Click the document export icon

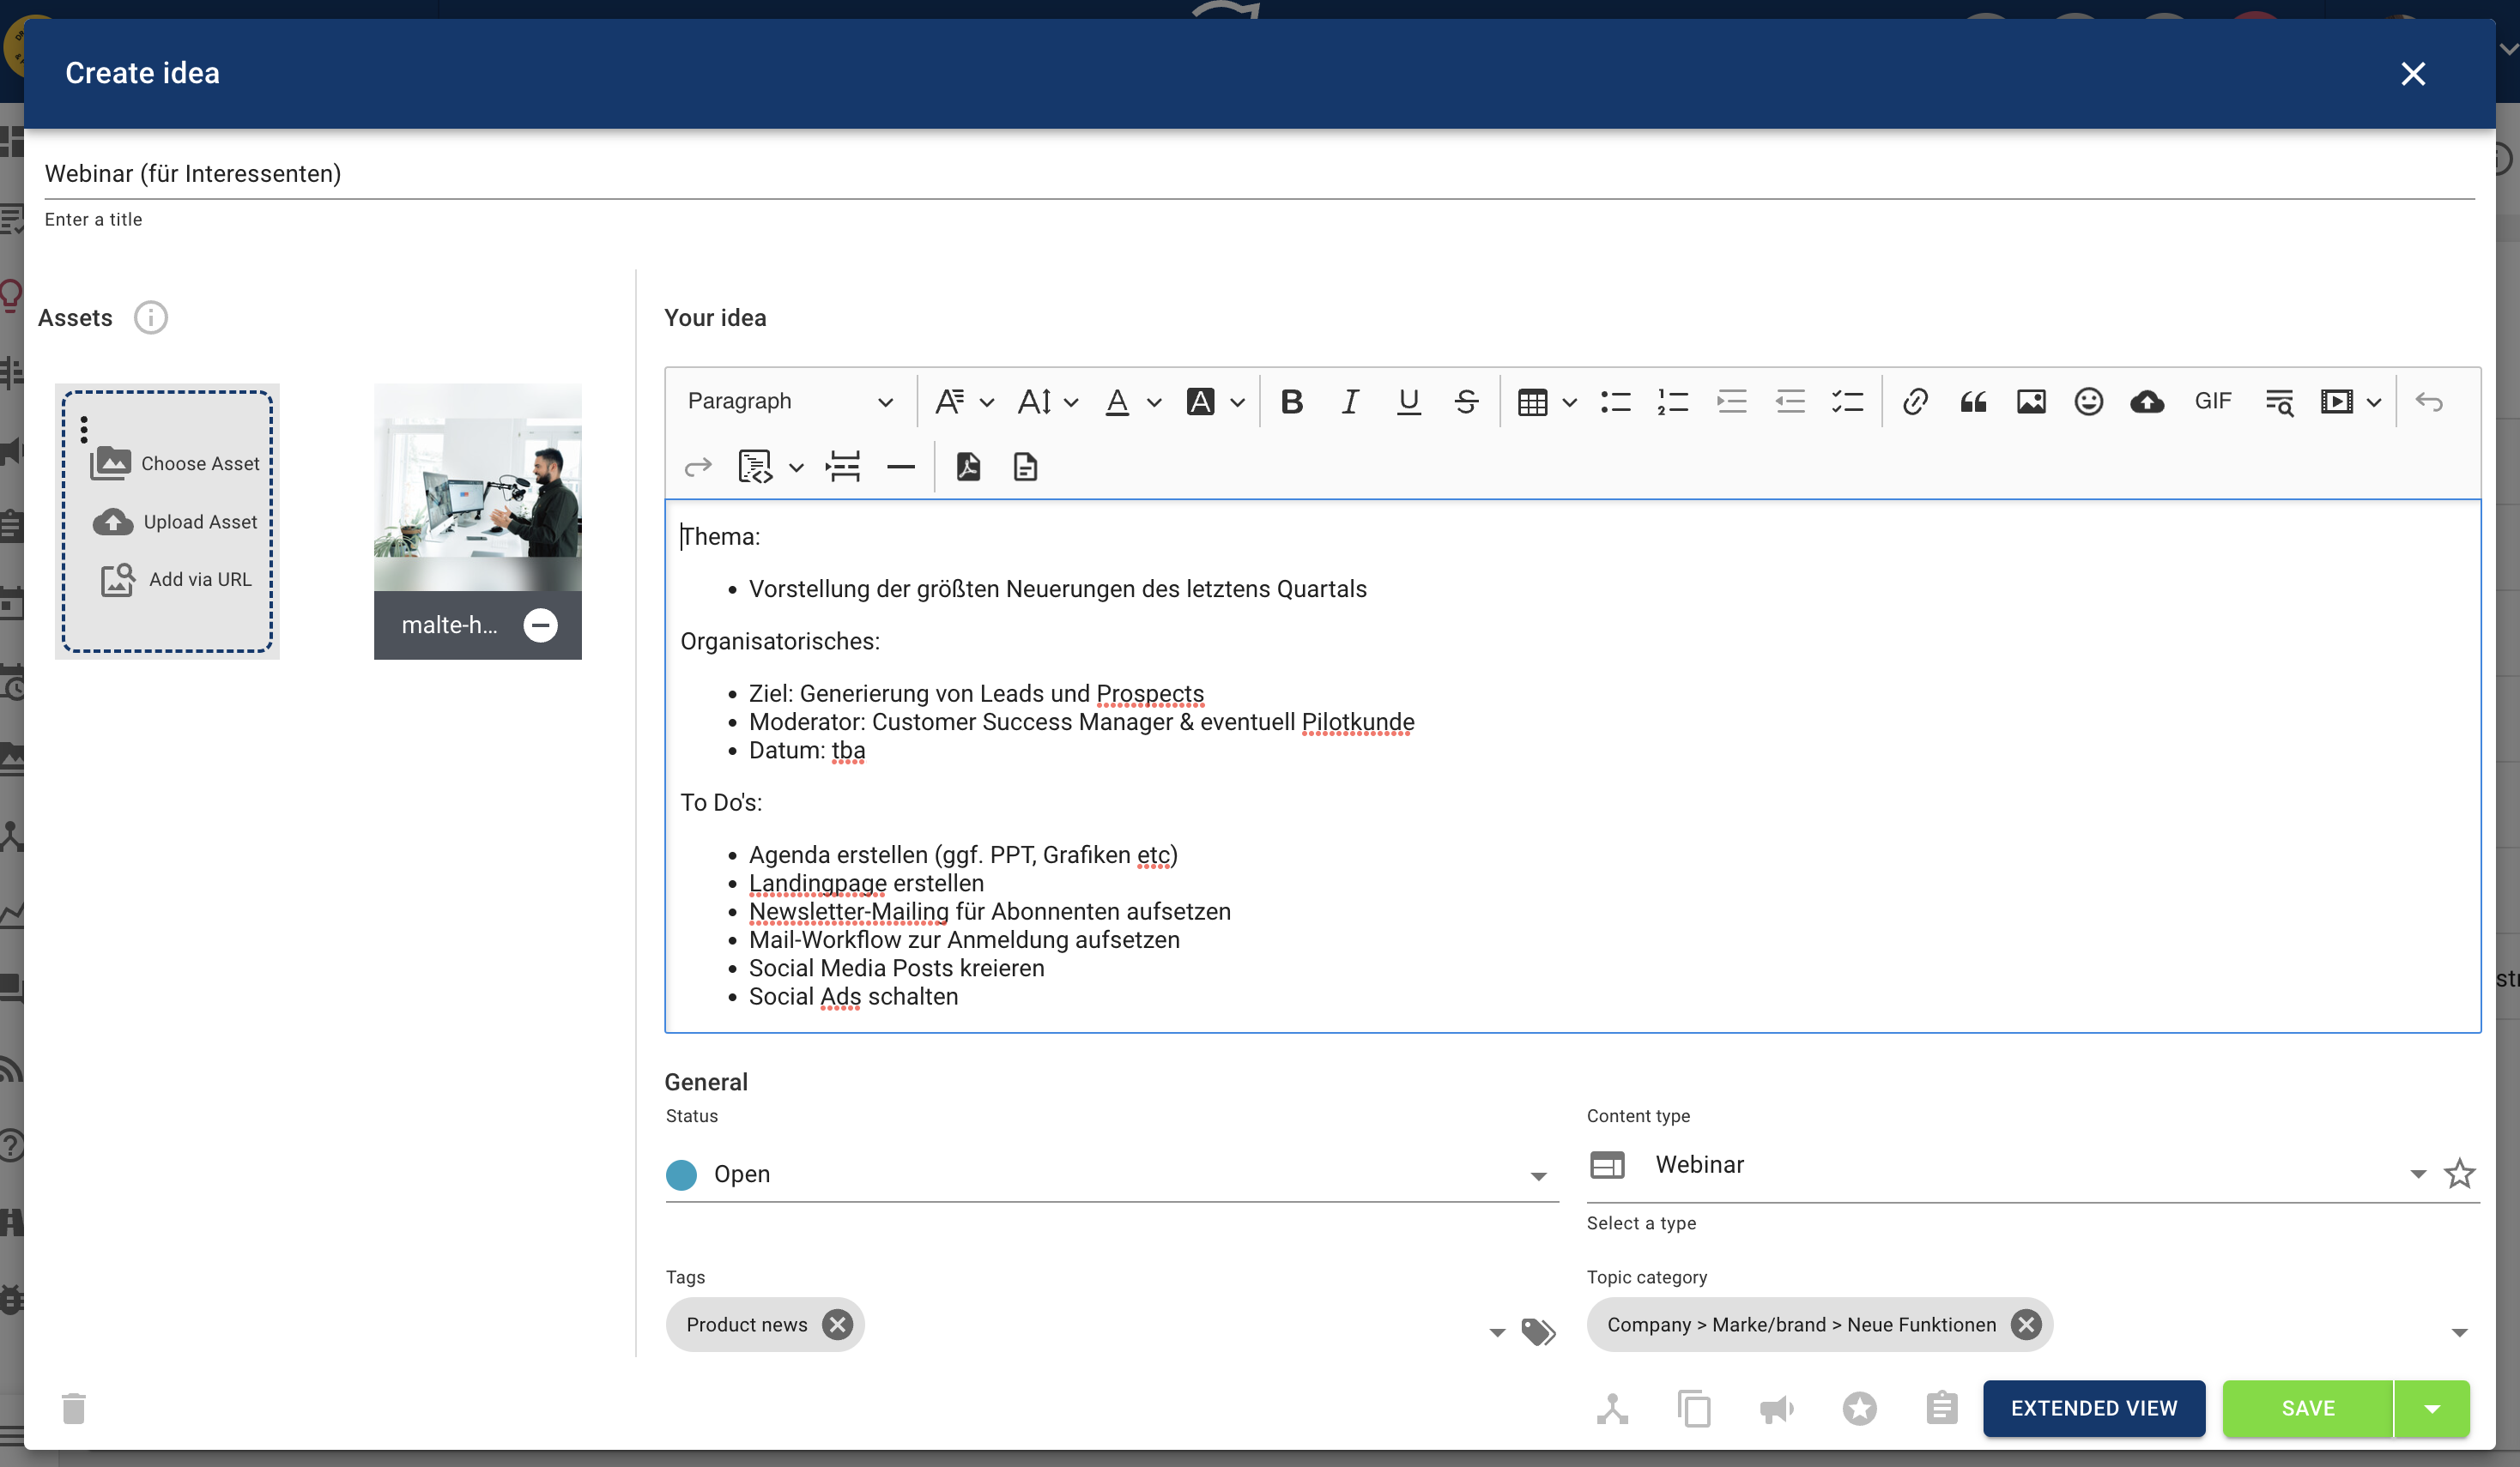[1025, 467]
